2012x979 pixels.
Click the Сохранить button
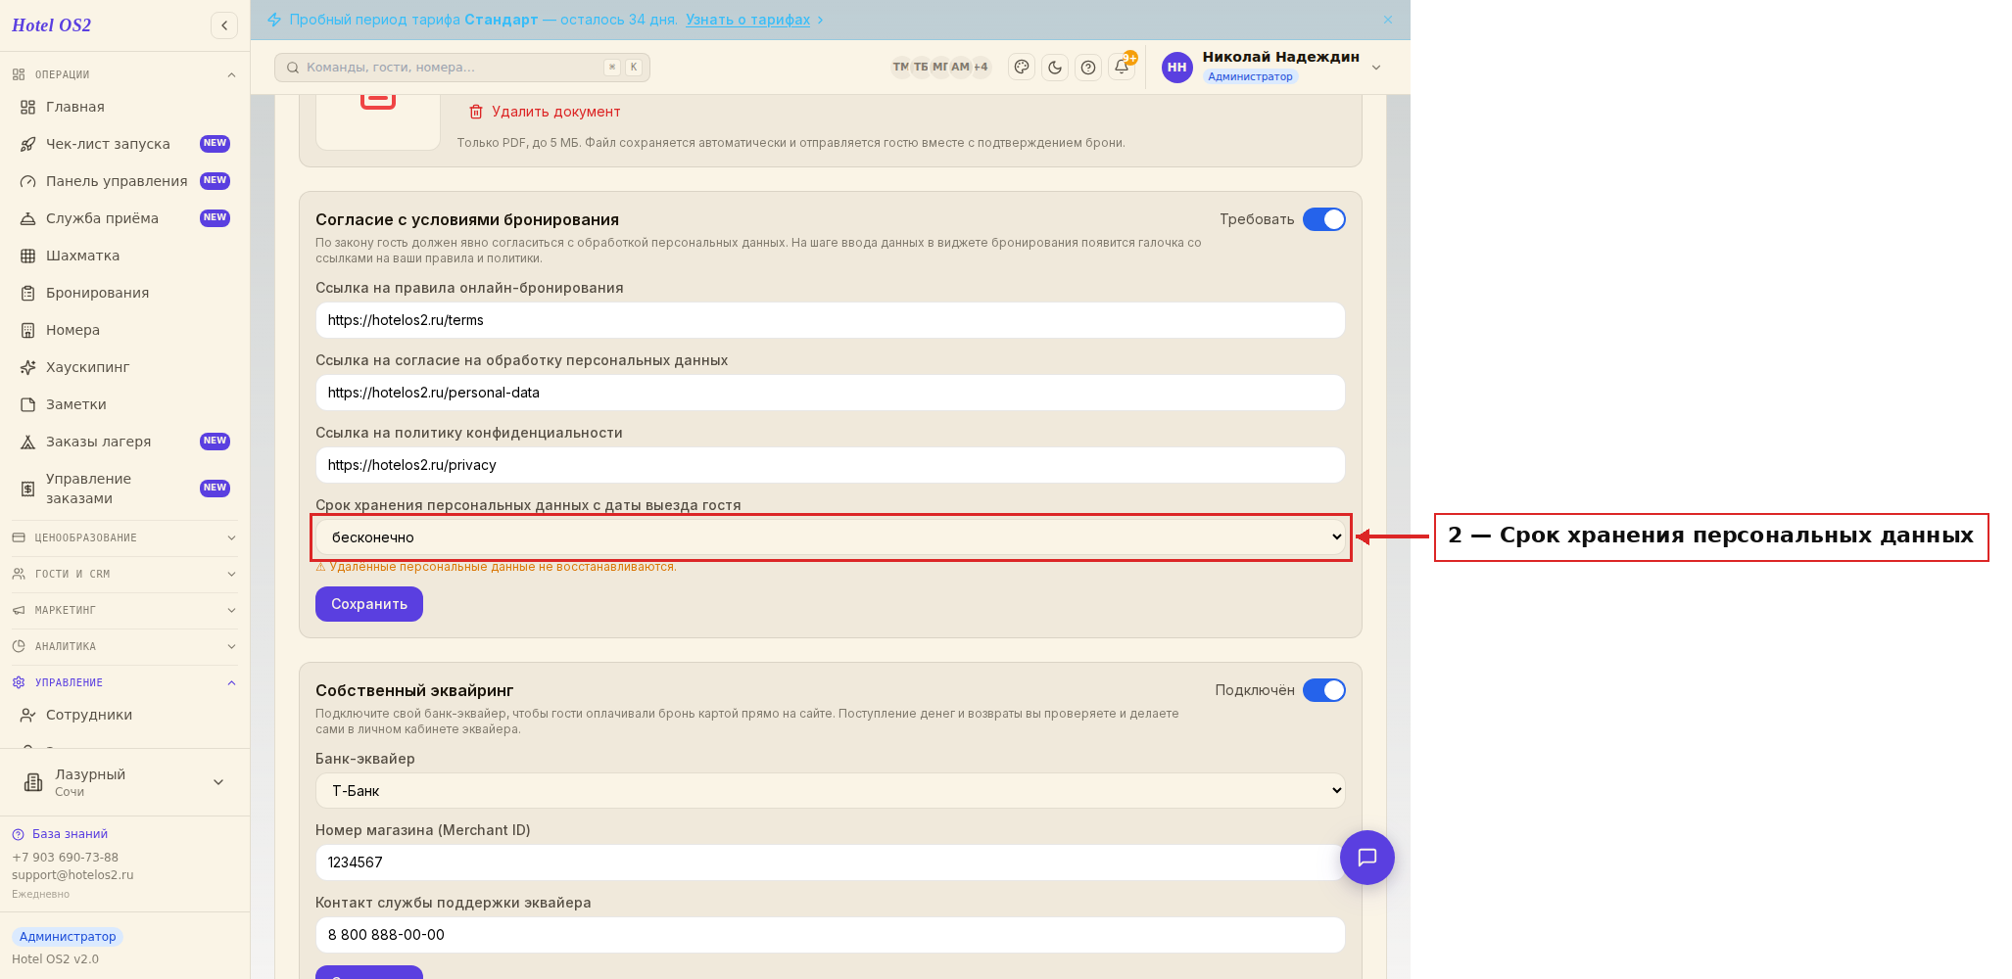click(x=369, y=604)
